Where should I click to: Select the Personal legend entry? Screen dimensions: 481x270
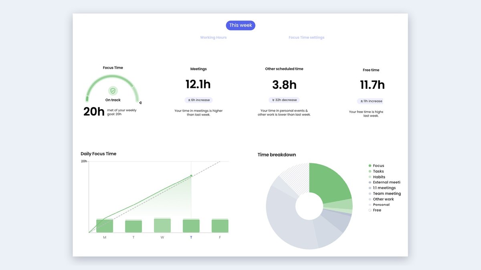379,205
